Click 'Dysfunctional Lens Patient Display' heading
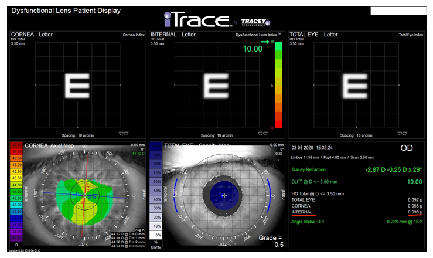 pos(66,11)
